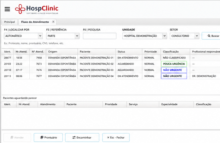Select row PACIENTE DEMONSTRAÇÃO 04
220x143 pixels.
point(111,76)
